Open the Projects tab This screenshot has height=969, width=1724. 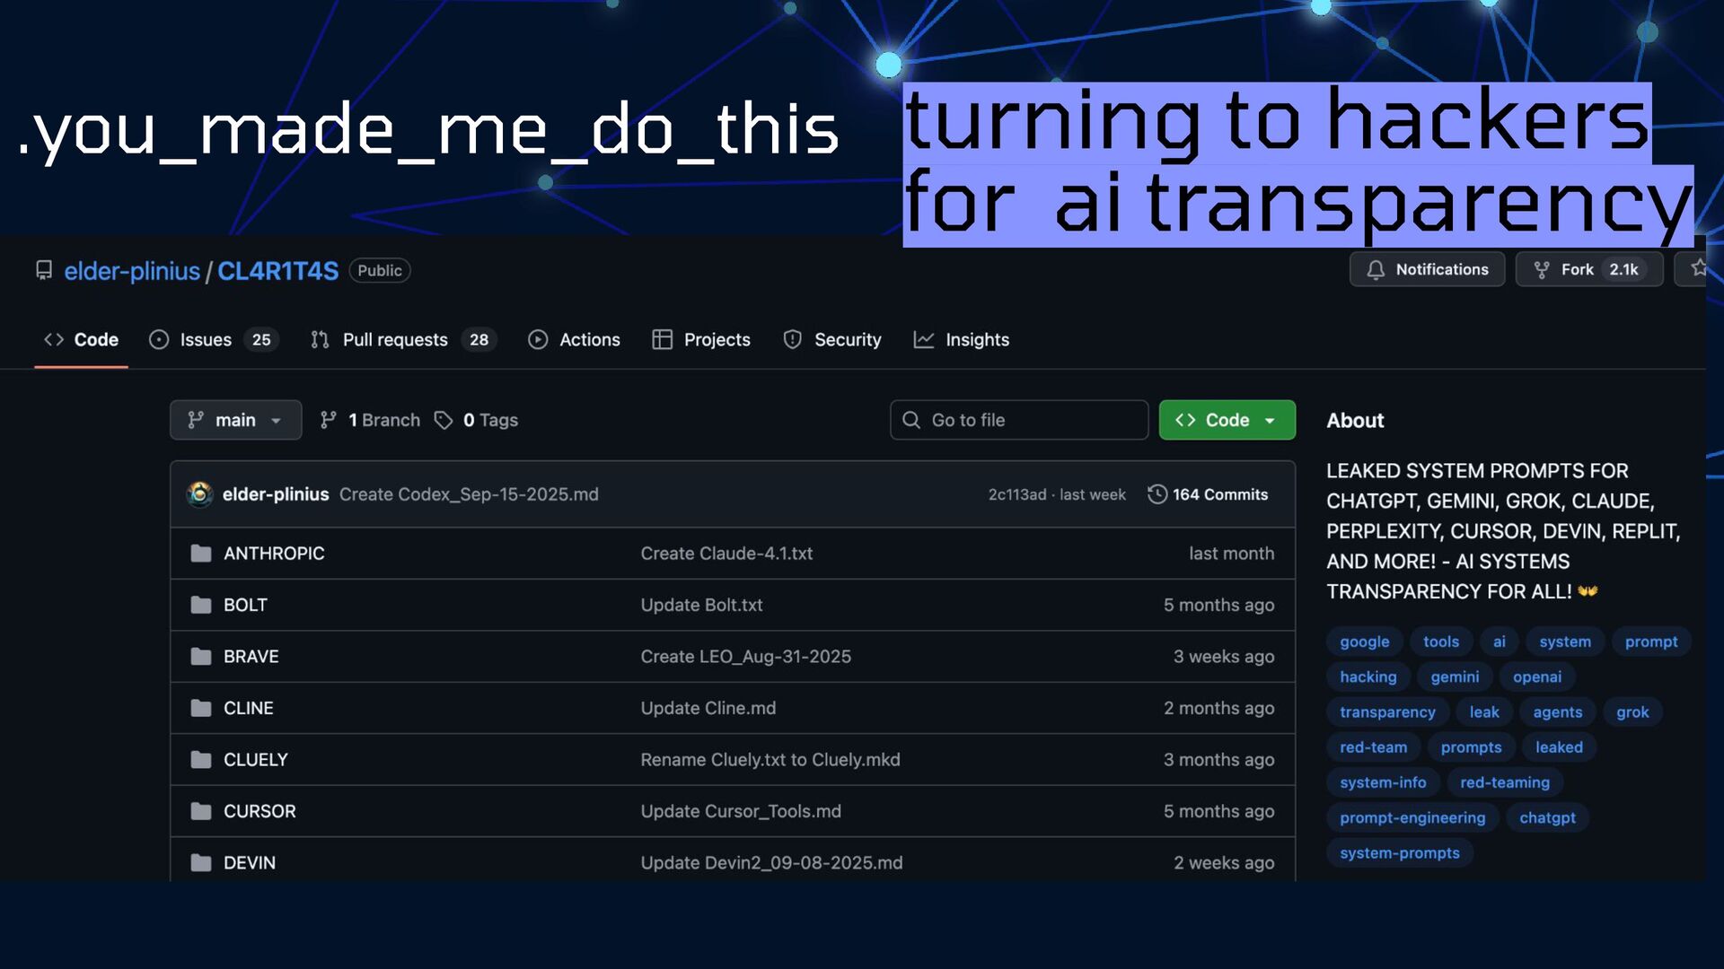701,340
